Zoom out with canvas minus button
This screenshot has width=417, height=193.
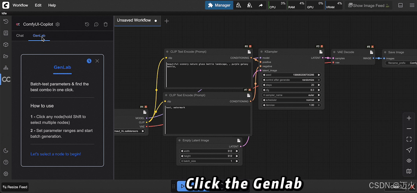pyautogui.click(x=409, y=129)
